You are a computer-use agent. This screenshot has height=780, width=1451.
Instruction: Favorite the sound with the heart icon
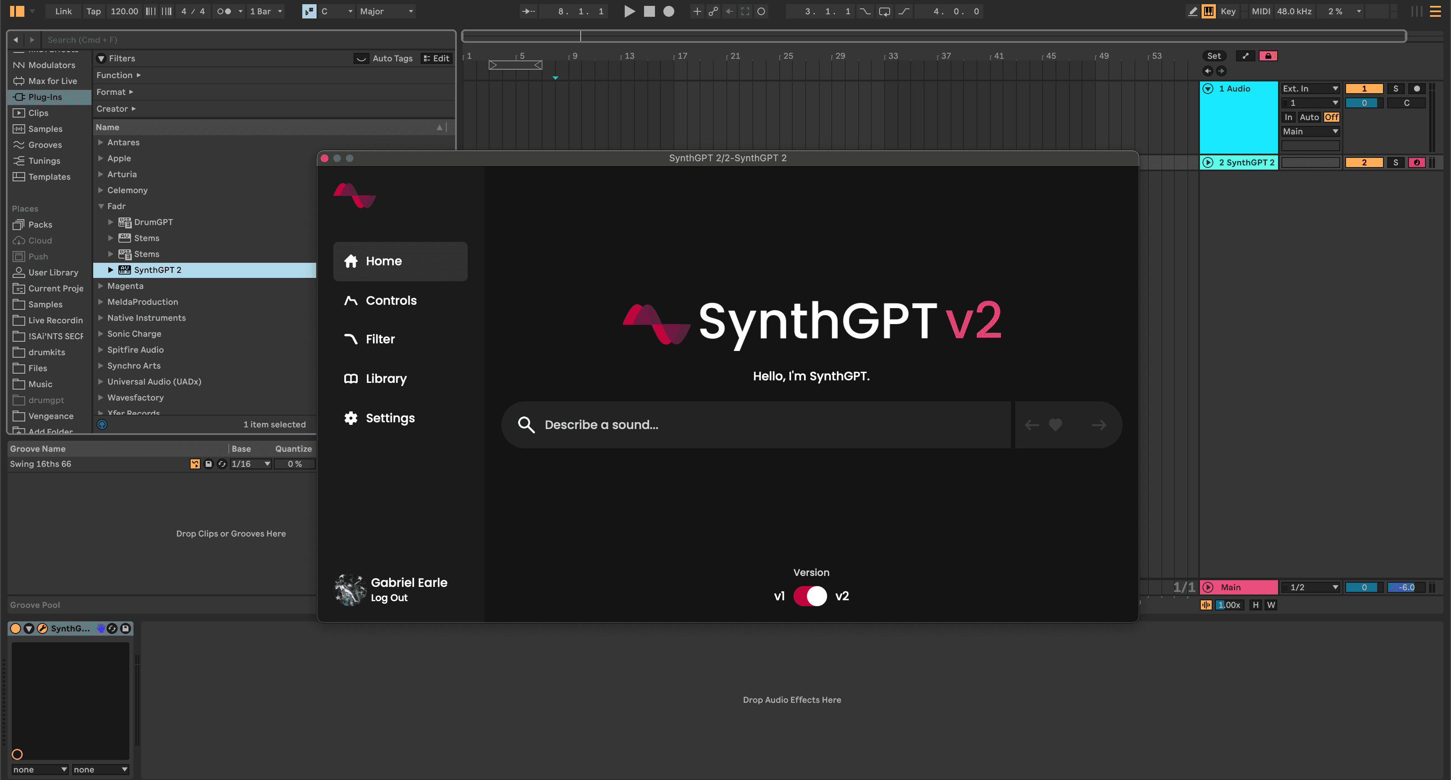point(1055,425)
